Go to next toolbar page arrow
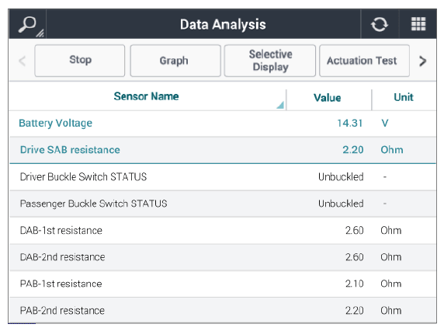The image size is (444, 331). 422,61
